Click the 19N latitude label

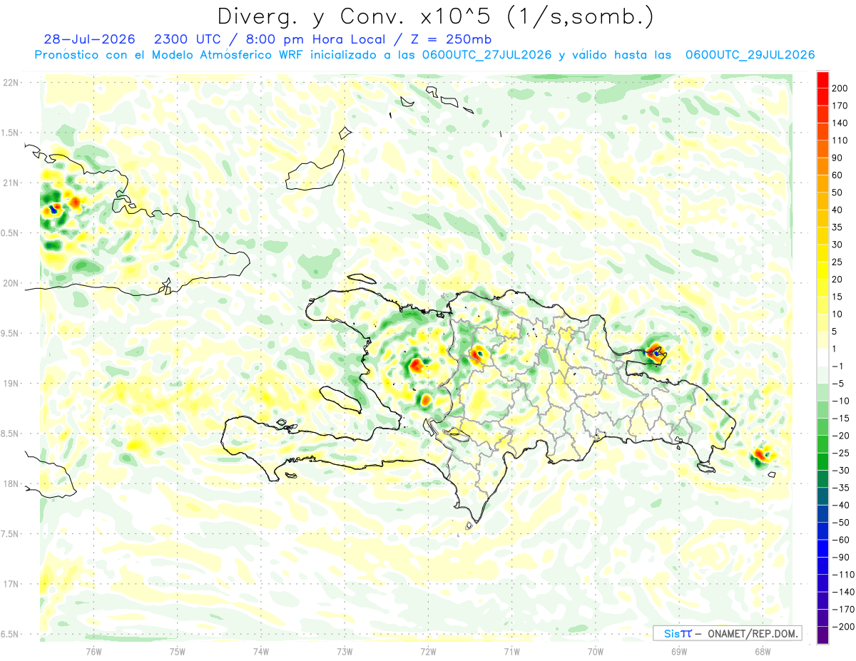point(11,384)
